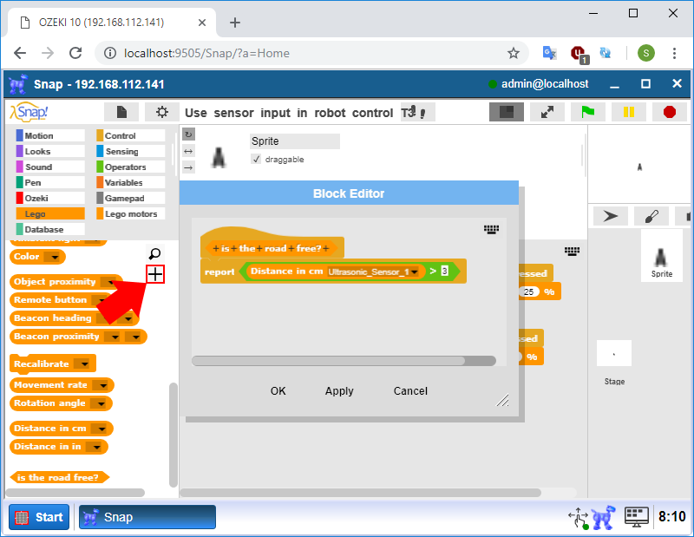694x537 pixels.
Task: Open the green S profile avatar
Action: [645, 53]
